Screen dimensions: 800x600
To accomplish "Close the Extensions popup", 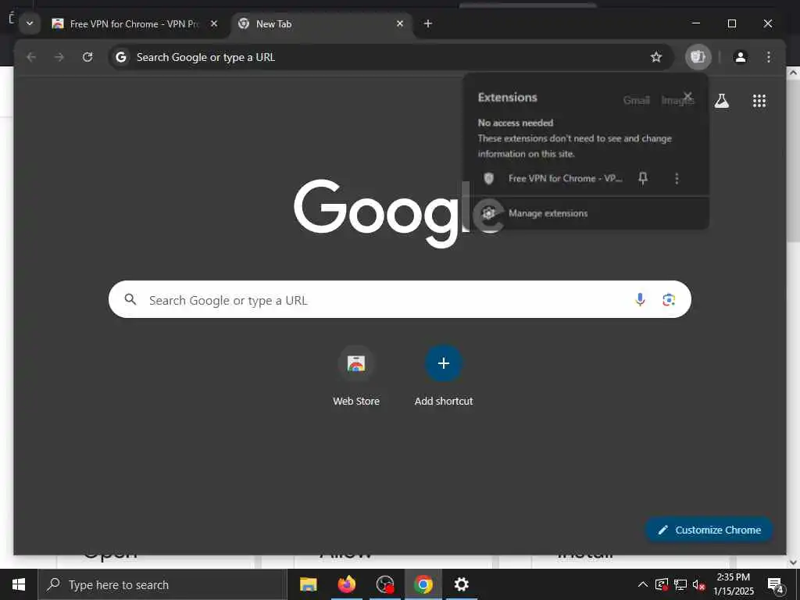I will pyautogui.click(x=687, y=96).
